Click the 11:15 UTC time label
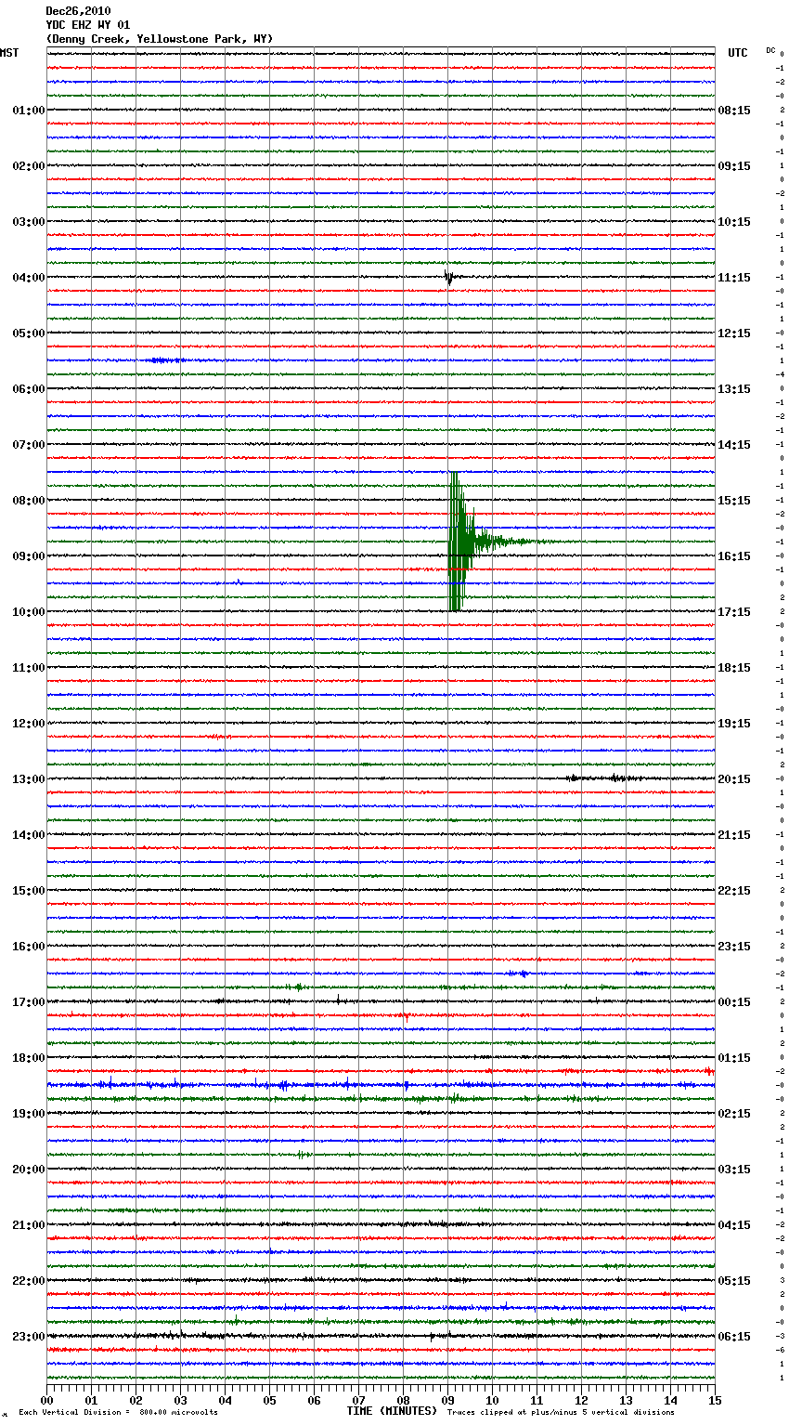This screenshot has height=1425, width=789. (x=734, y=278)
